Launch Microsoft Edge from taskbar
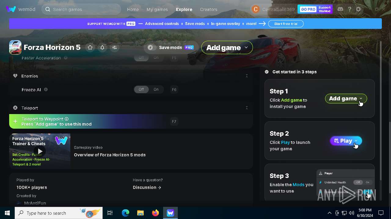 (126, 213)
